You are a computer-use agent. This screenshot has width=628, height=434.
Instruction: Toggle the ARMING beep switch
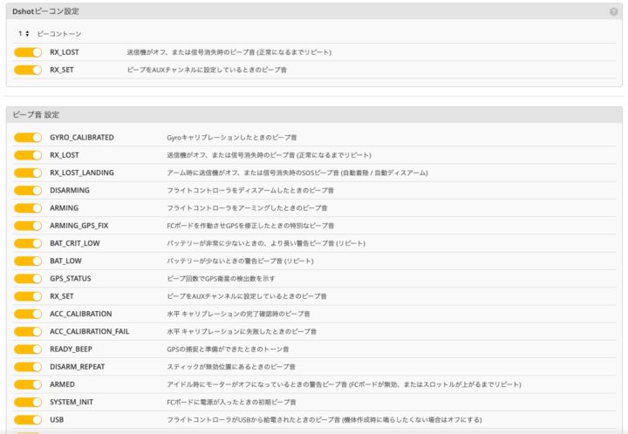tap(28, 208)
